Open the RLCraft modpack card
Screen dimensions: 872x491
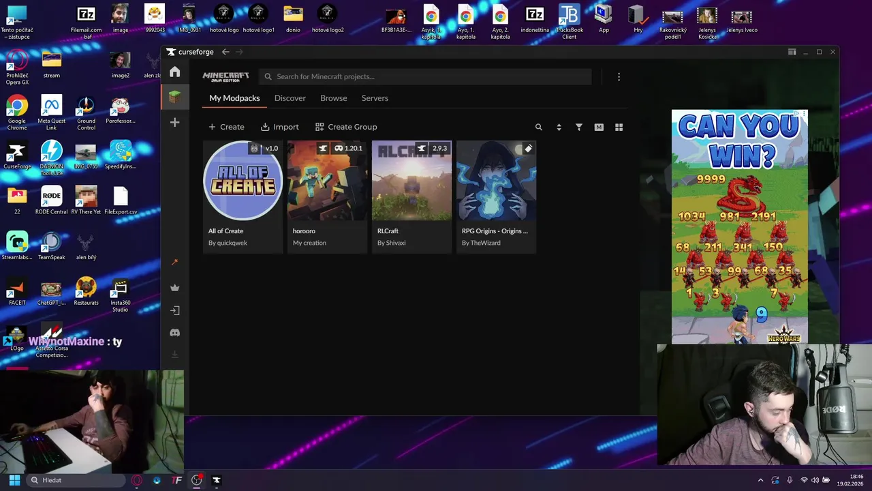[411, 196]
